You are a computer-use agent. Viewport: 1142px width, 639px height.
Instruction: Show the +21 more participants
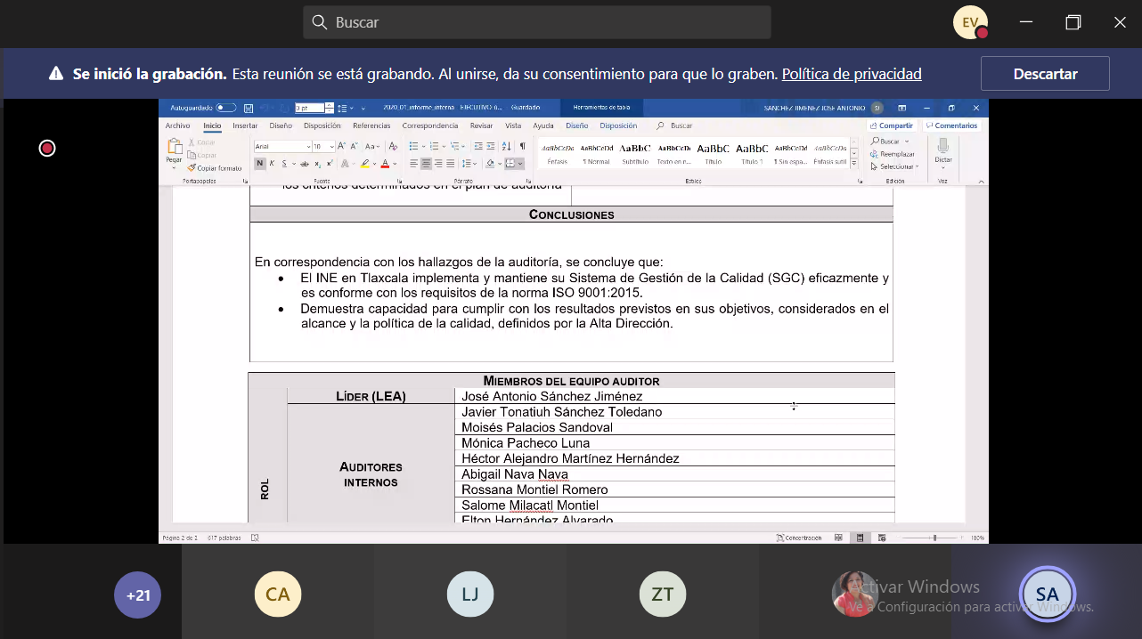(x=138, y=595)
